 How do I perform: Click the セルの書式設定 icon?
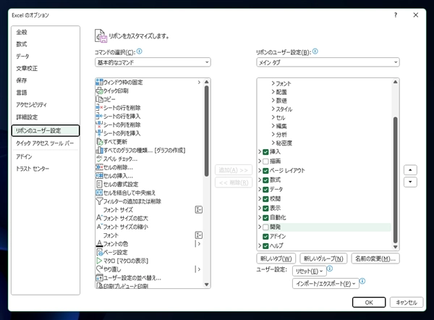tap(99, 184)
